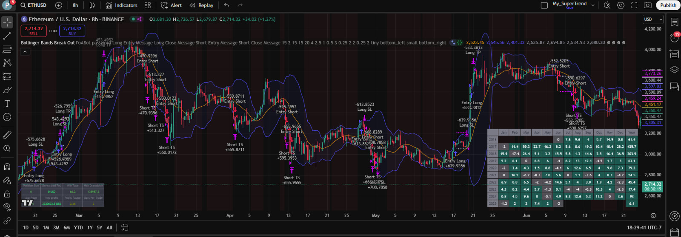681x237 pixels.
Task: Open forecasting and measurement tools
Action: (x=7, y=76)
